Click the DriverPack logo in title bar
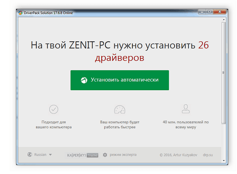237x174 pixels. click(x=20, y=13)
